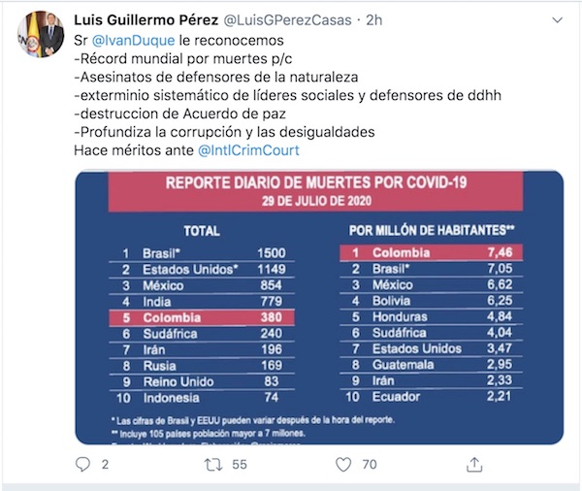The image size is (582, 491).
Task: Click the 55 retweets count
Action: click(x=239, y=466)
